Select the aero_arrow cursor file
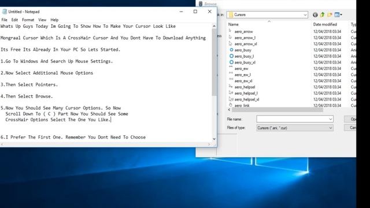370x208 pixels. tap(243, 32)
